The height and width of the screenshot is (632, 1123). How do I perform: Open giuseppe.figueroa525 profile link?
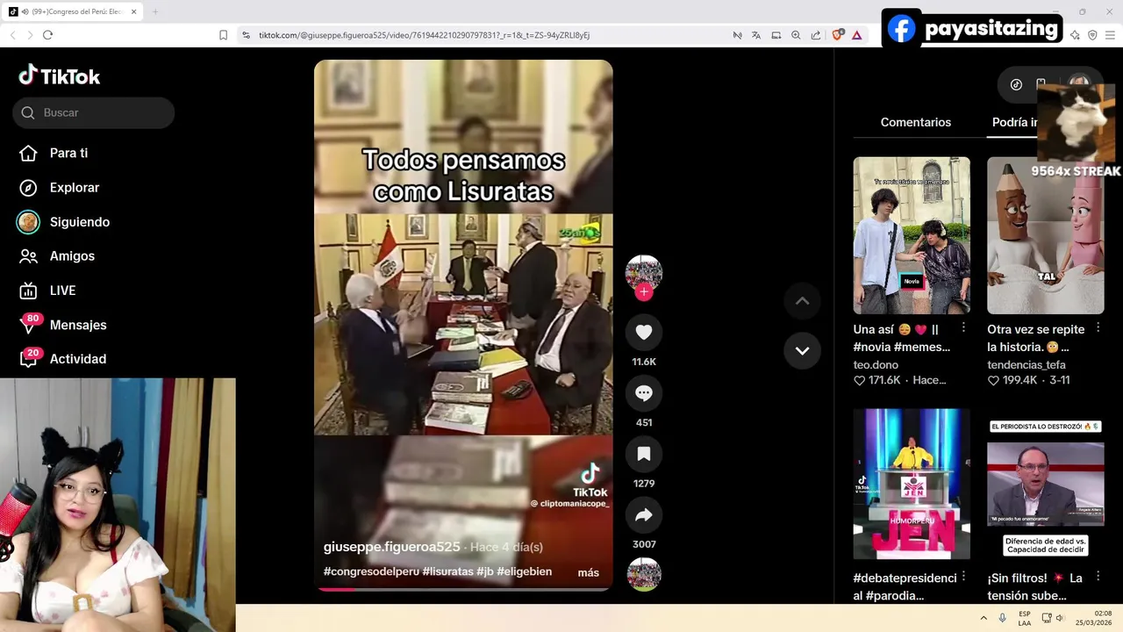tap(391, 547)
